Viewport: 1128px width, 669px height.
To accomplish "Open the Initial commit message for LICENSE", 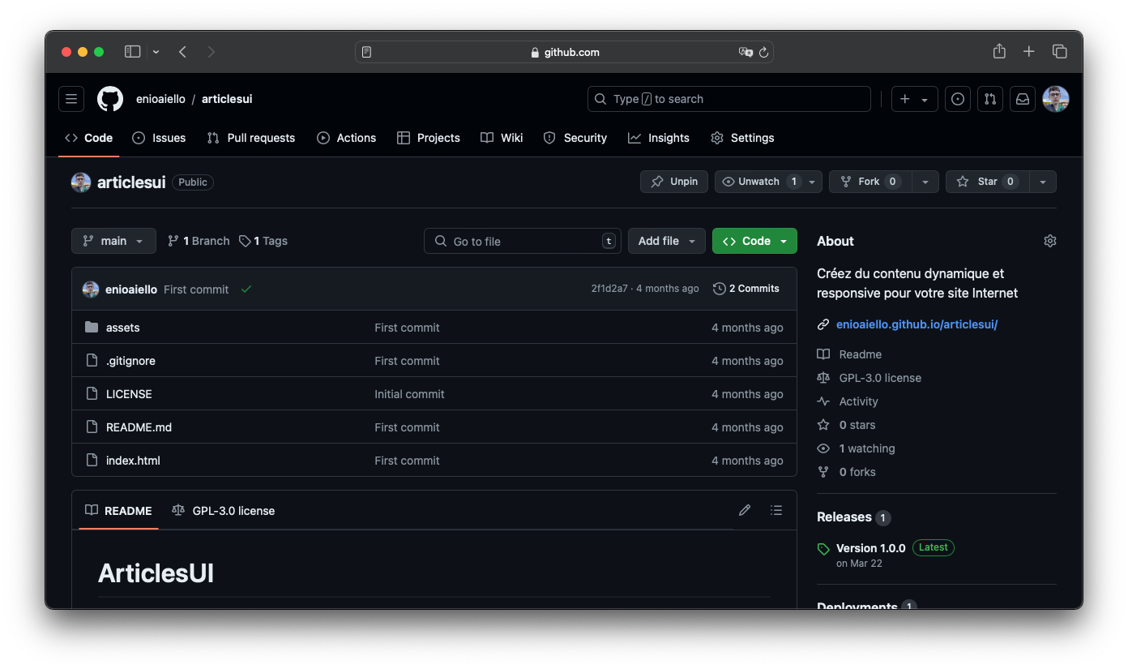I will click(409, 394).
